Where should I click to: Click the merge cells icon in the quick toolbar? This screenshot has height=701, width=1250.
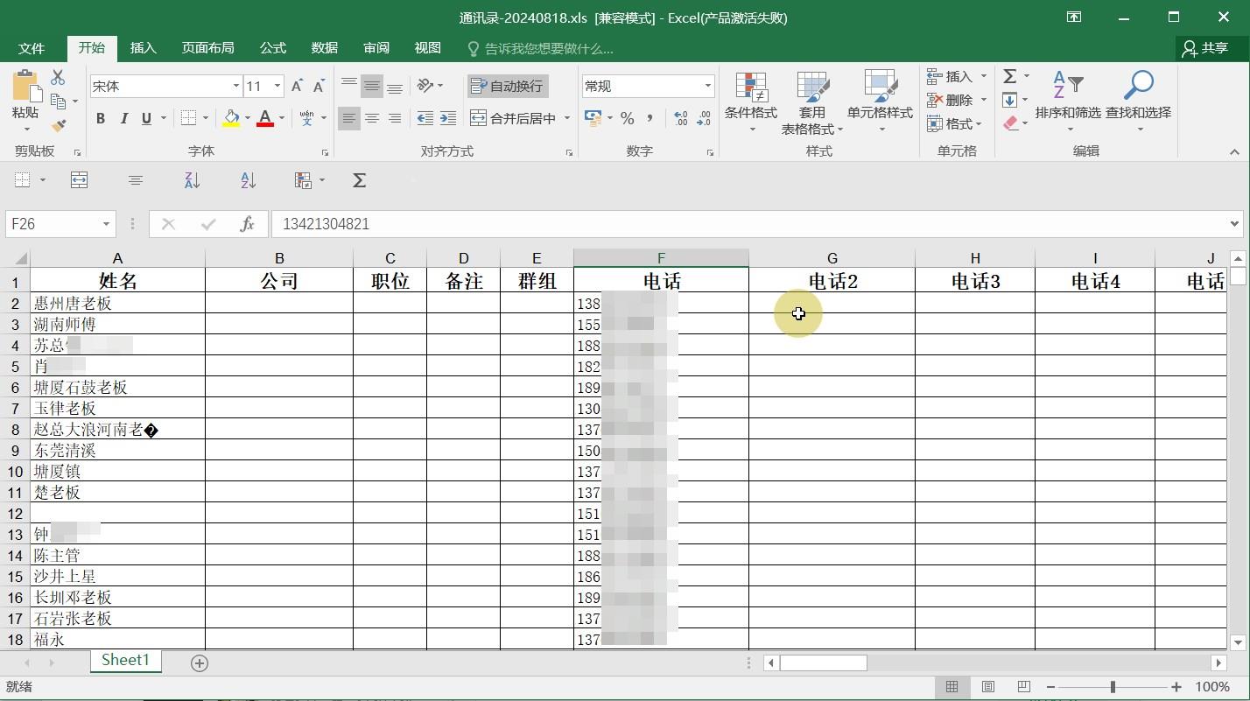coord(79,180)
